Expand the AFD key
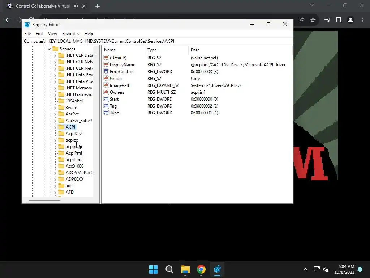370x278 pixels. tap(55, 193)
